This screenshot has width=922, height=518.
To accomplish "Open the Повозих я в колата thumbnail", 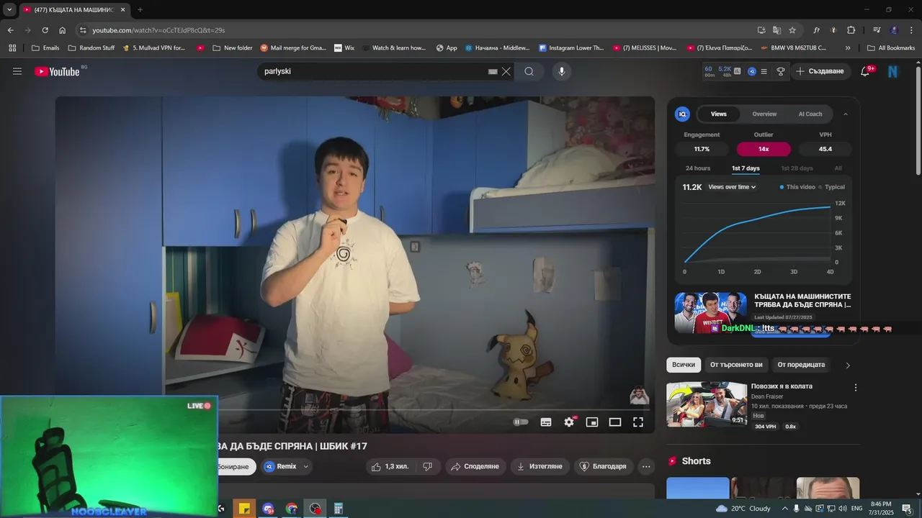I will point(707,404).
